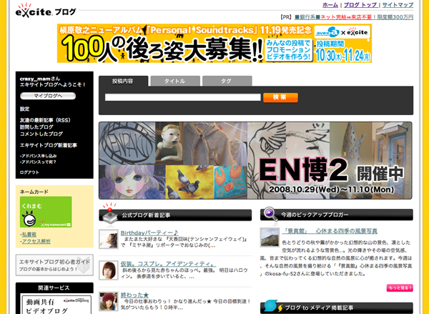
Task: Focus the blog search input field
Action: click(183, 97)
